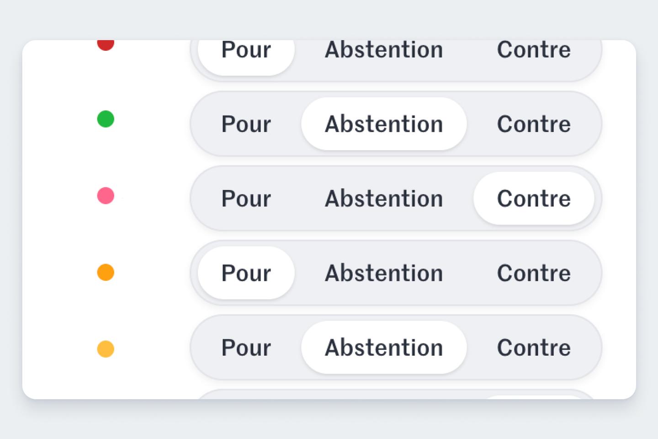
Task: Confirm the Pour vote in the top row
Action: (x=245, y=50)
